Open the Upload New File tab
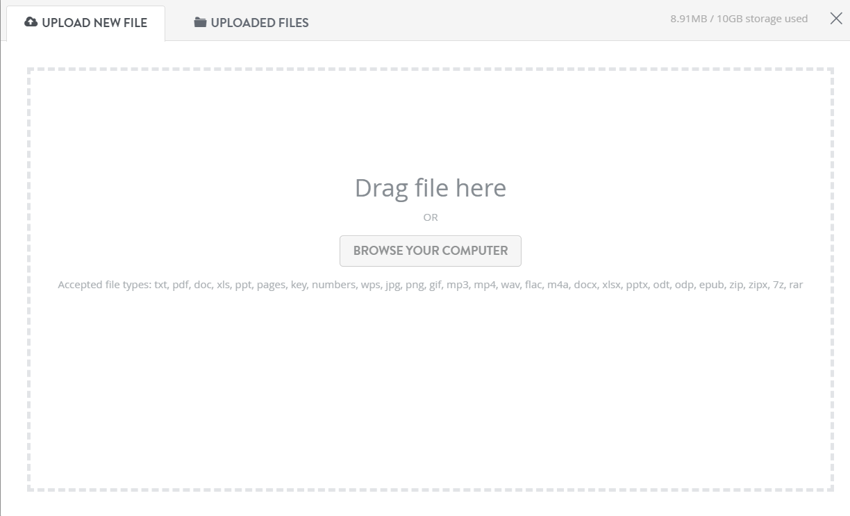The height and width of the screenshot is (516, 850). (x=85, y=23)
